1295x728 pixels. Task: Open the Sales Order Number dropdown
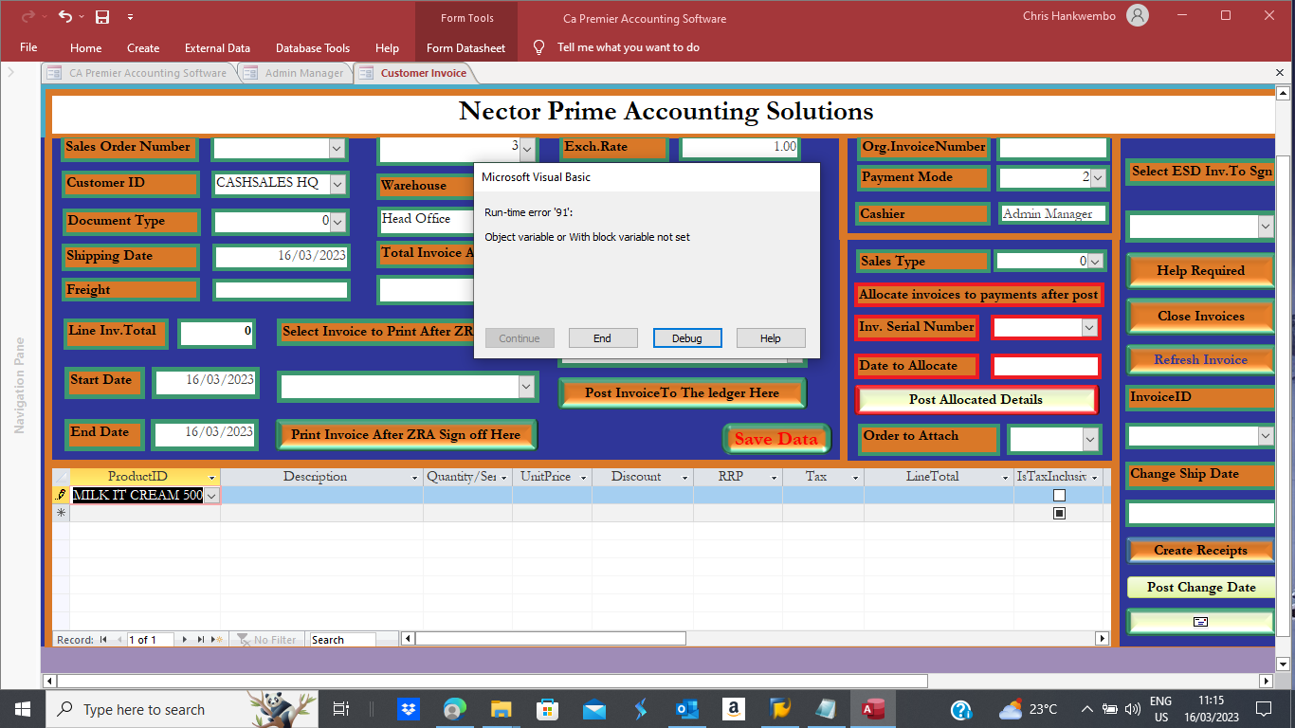click(337, 148)
